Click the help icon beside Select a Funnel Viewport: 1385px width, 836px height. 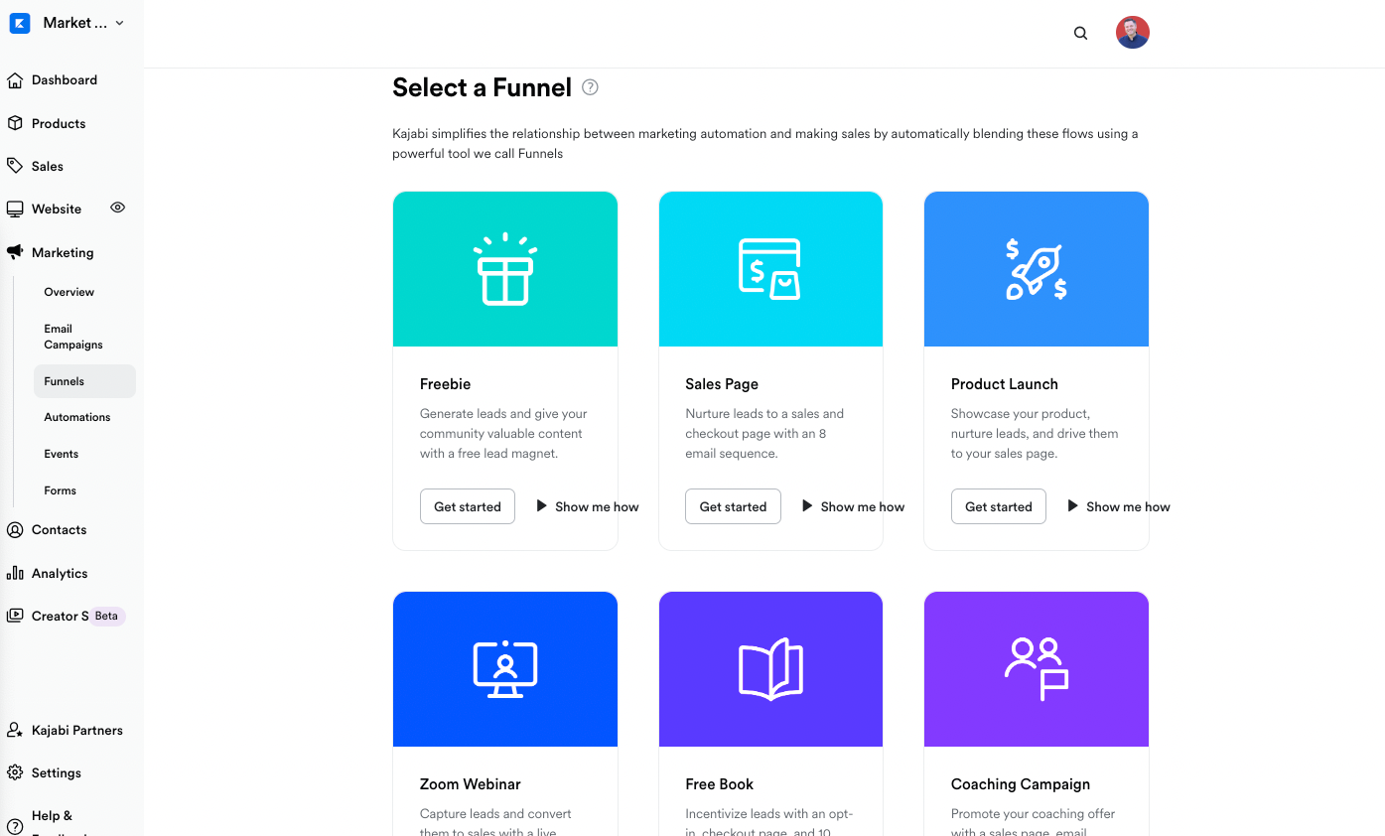(590, 87)
